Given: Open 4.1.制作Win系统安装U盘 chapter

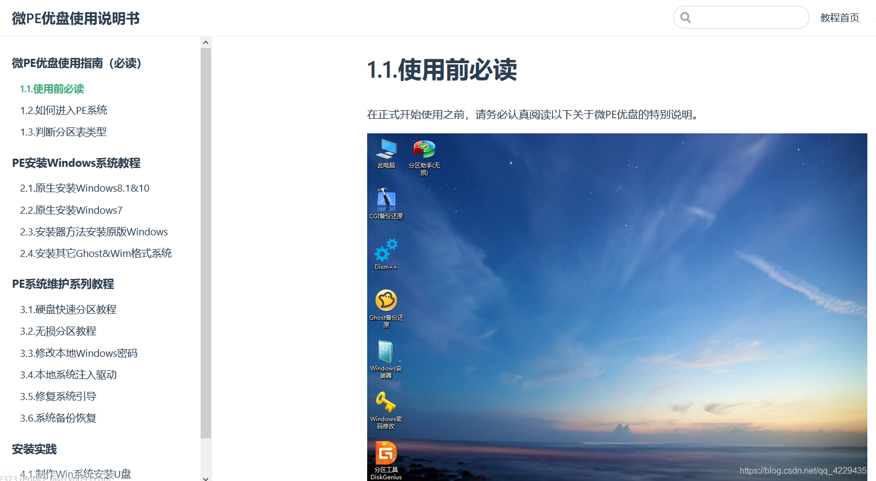Looking at the screenshot, I should tap(76, 474).
